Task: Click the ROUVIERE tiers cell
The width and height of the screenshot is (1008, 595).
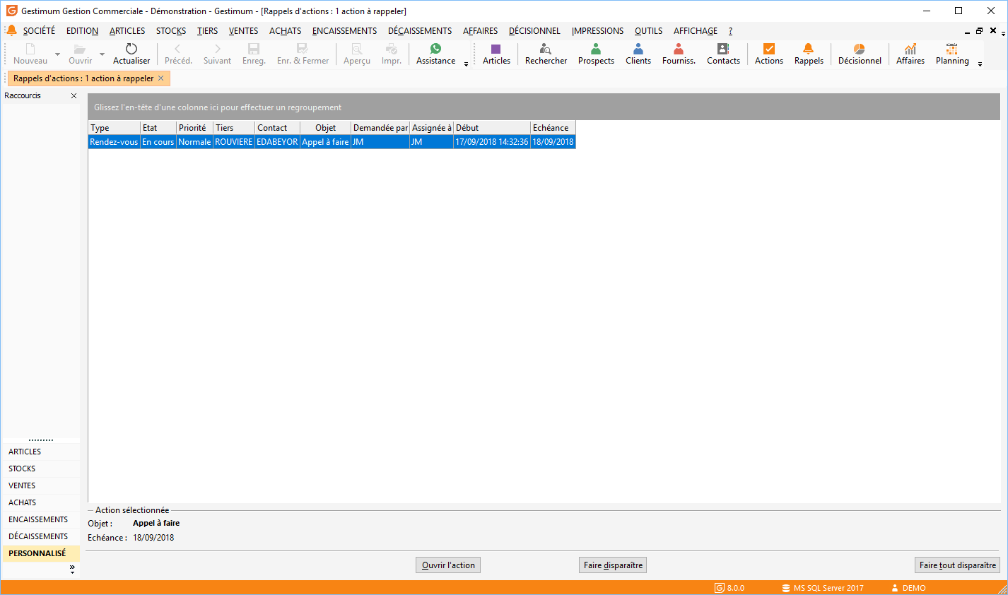Action: (233, 142)
